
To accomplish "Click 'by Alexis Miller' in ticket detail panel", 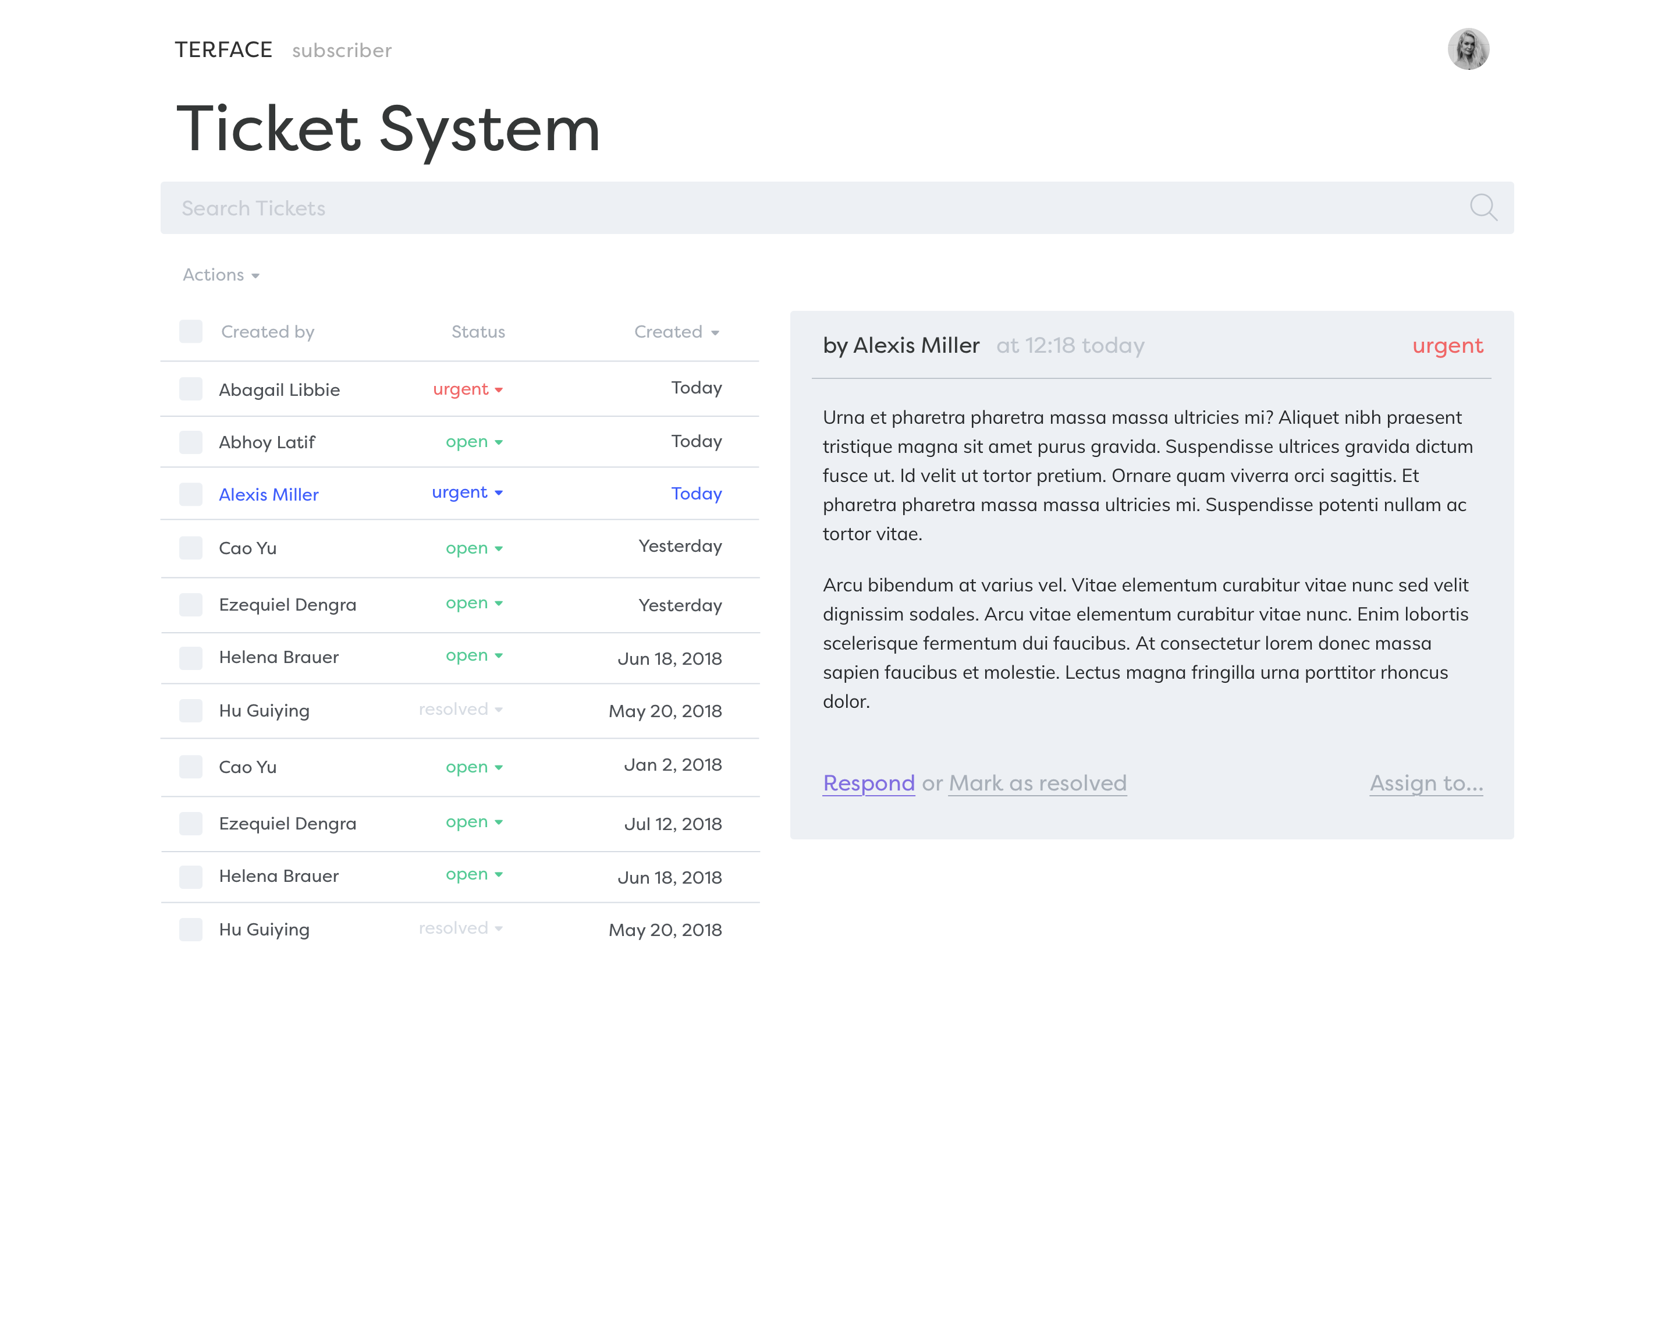I will click(901, 345).
